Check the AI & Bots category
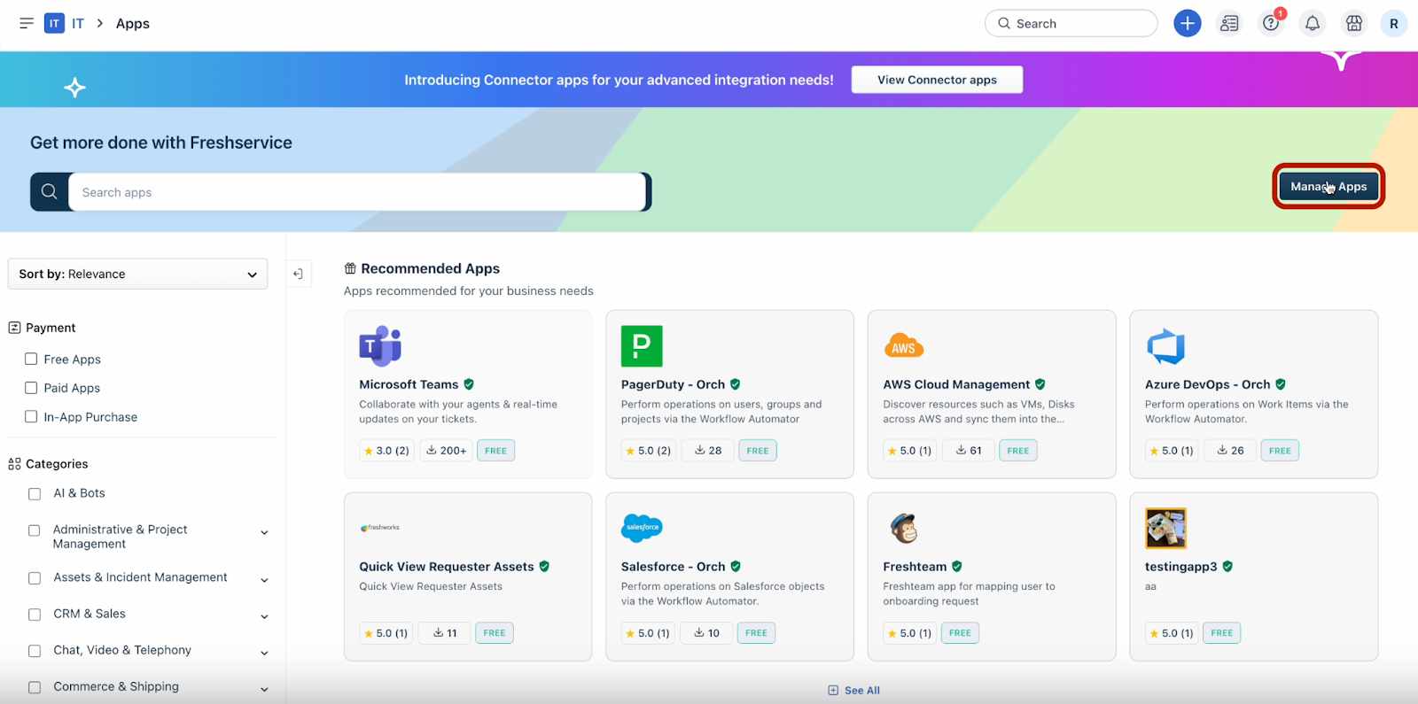This screenshot has width=1418, height=704. pyautogui.click(x=35, y=494)
